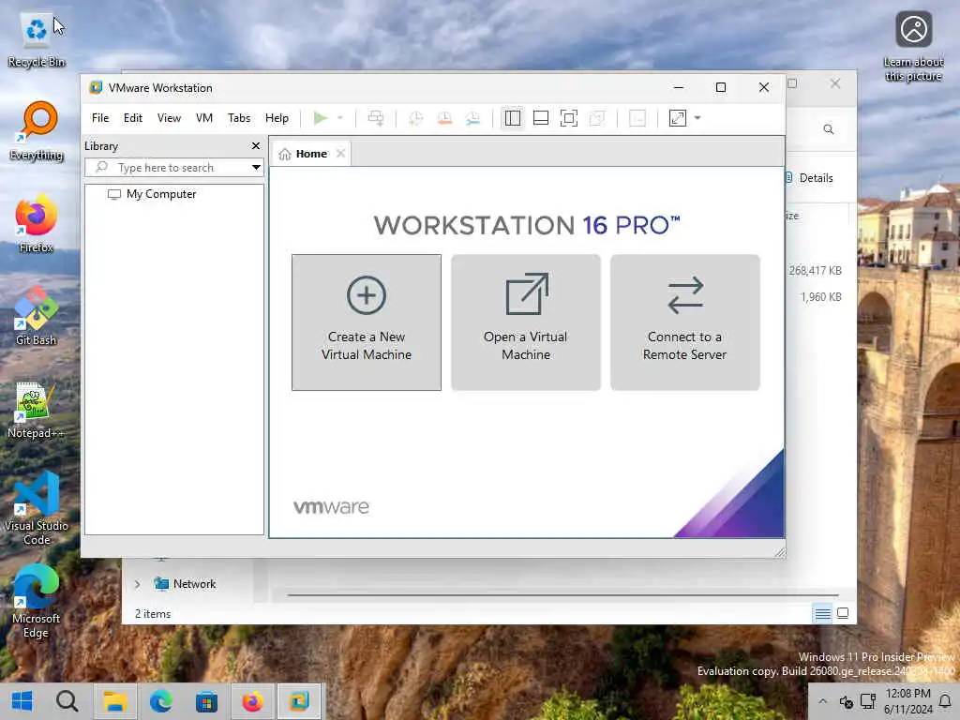Open Firefox from taskbar
Viewport: 960px width, 720px height.
coord(252,701)
